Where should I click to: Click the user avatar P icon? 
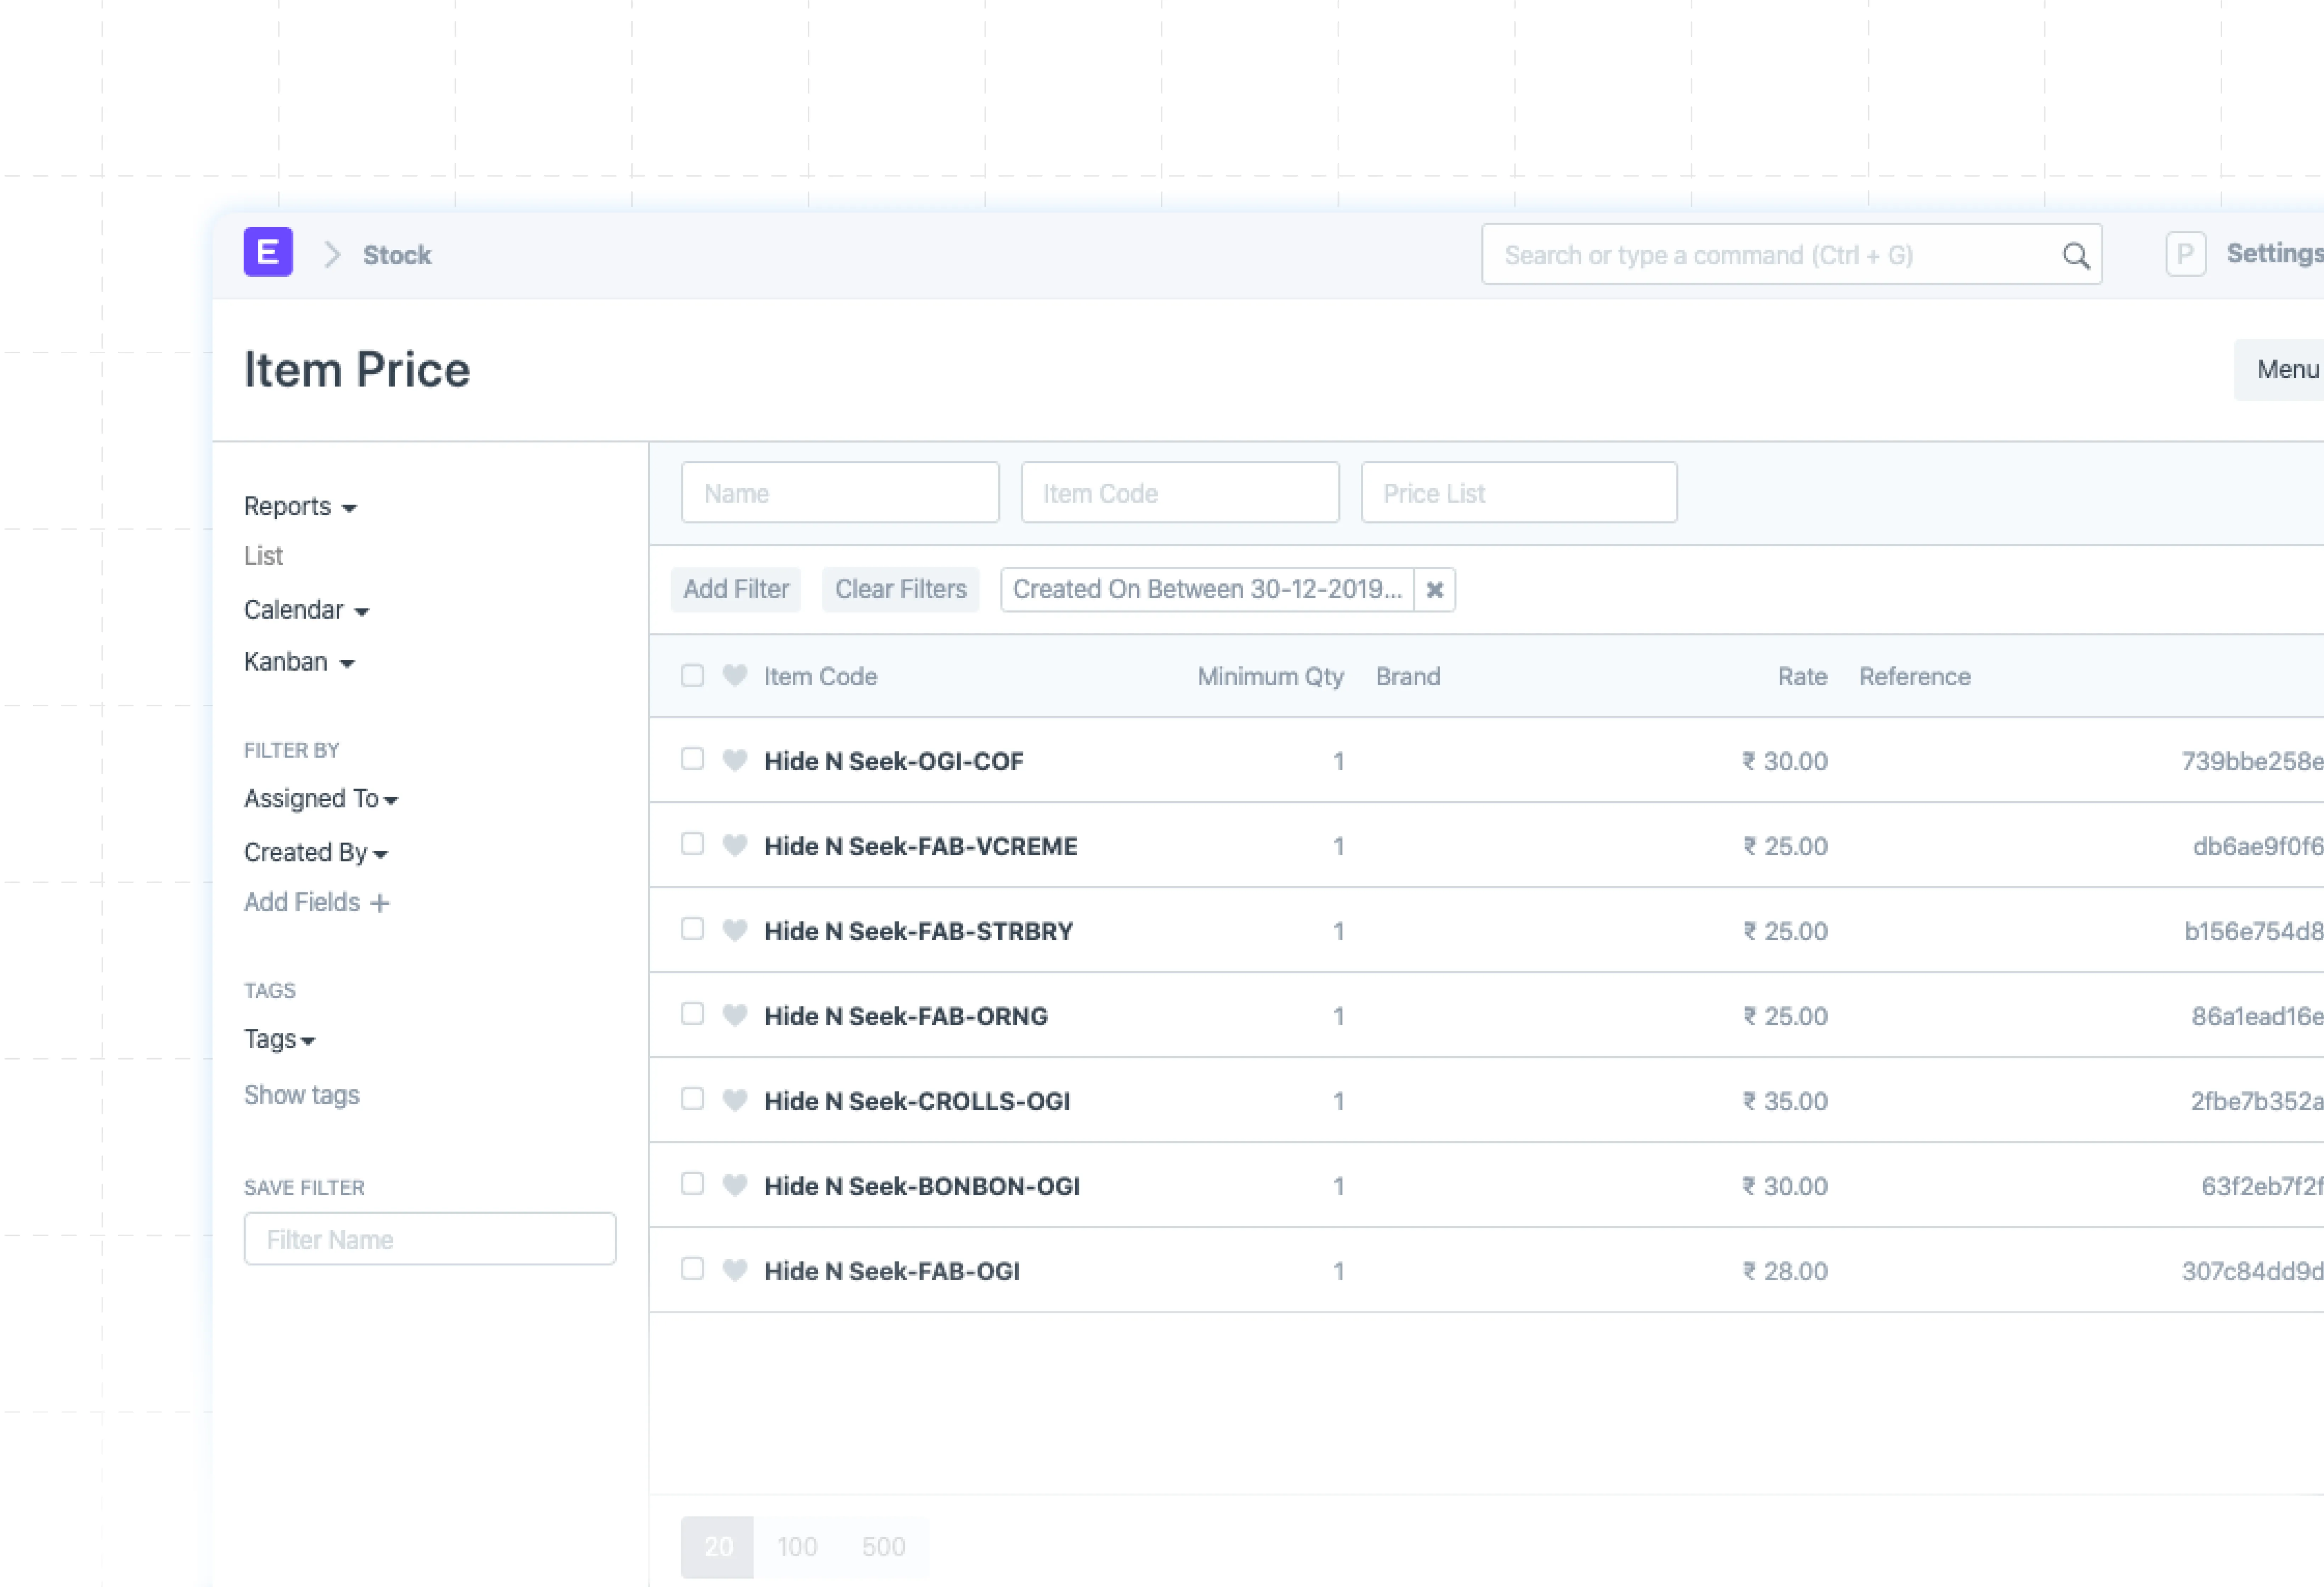pos(2185,254)
